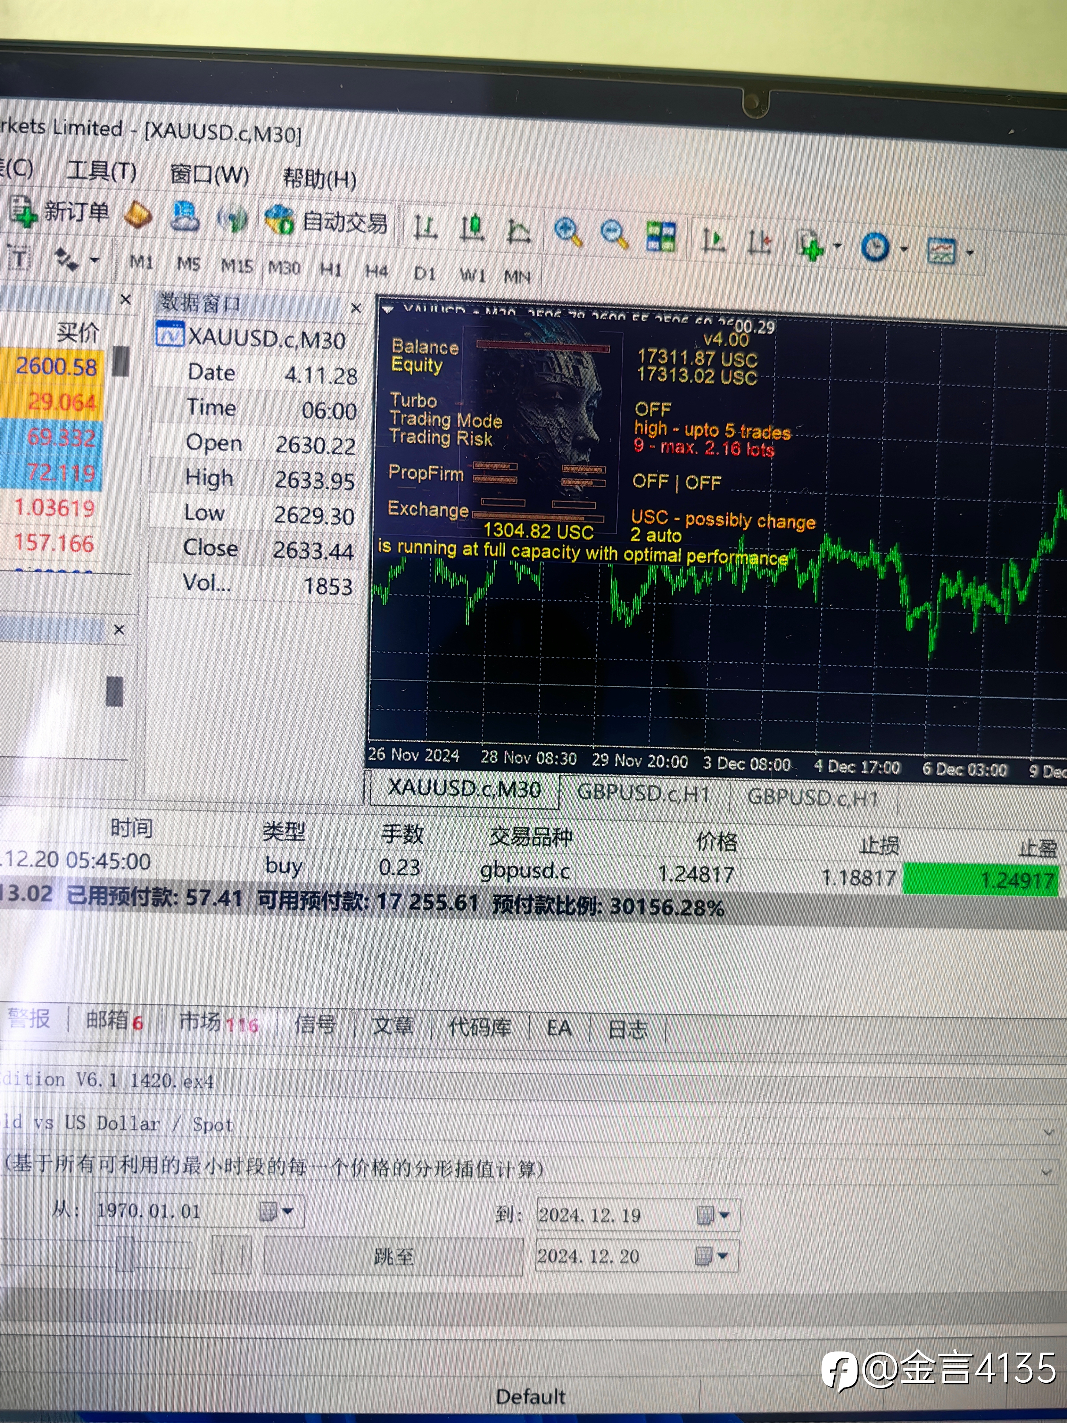This screenshot has height=1423, width=1067.
Task: Switch chart to bar chart style
Action: [425, 228]
